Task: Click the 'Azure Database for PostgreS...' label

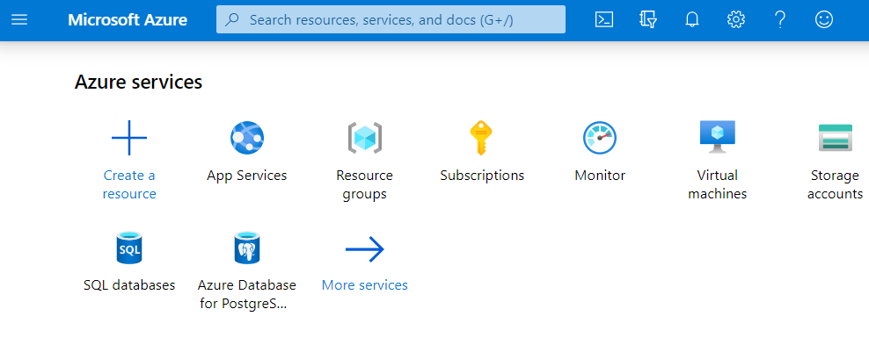Action: click(247, 295)
